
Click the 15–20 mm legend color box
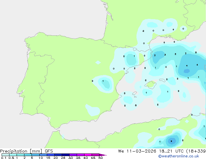pos(51,155)
